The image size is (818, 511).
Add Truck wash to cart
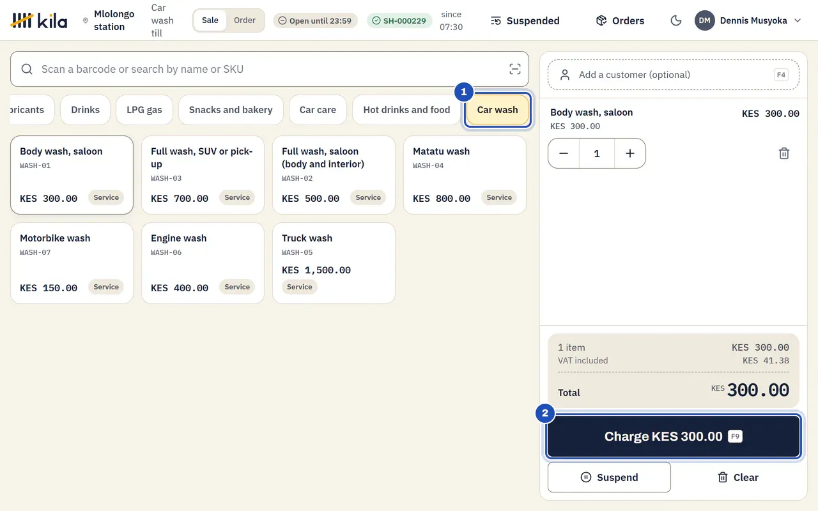334,263
